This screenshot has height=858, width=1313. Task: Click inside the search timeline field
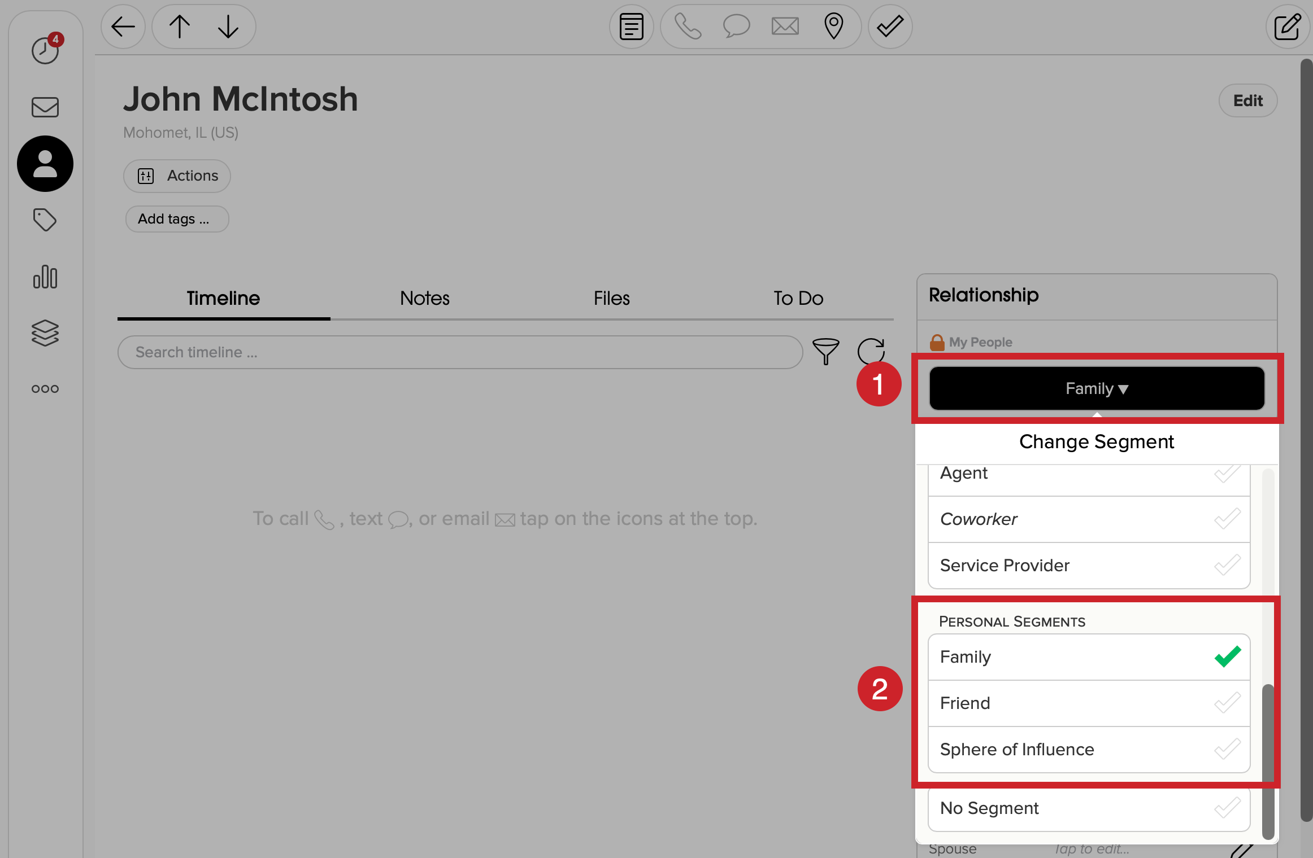coord(395,352)
